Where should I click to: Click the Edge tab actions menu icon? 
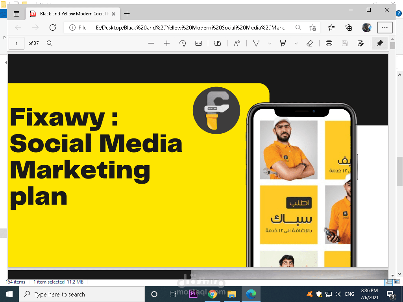click(17, 14)
